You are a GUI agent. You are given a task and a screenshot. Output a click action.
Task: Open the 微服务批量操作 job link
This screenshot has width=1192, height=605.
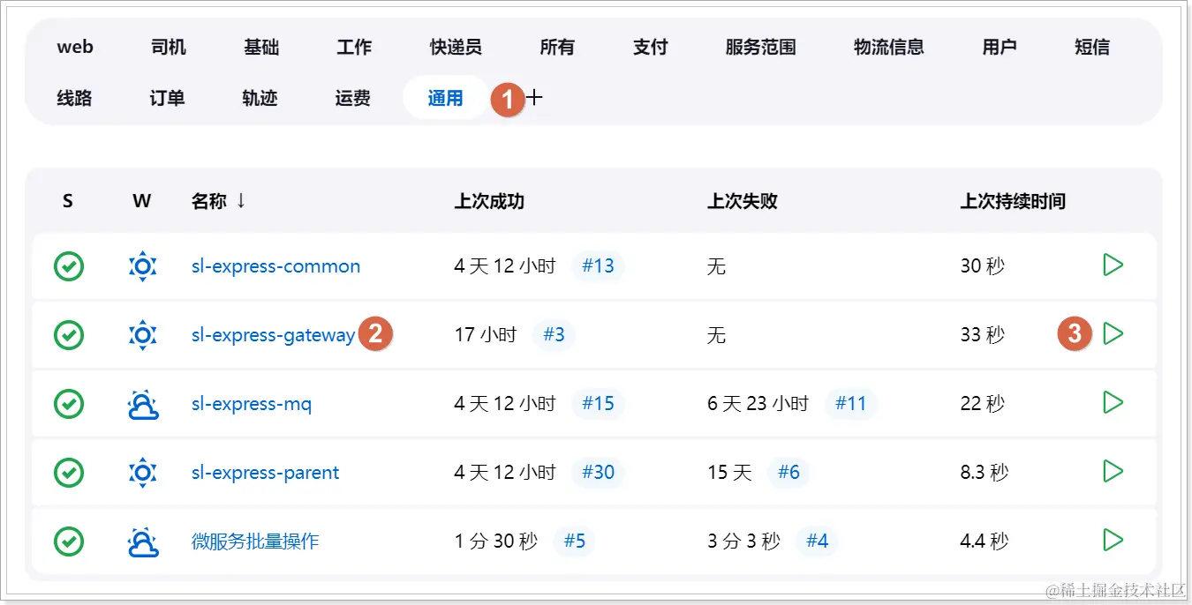coord(255,541)
